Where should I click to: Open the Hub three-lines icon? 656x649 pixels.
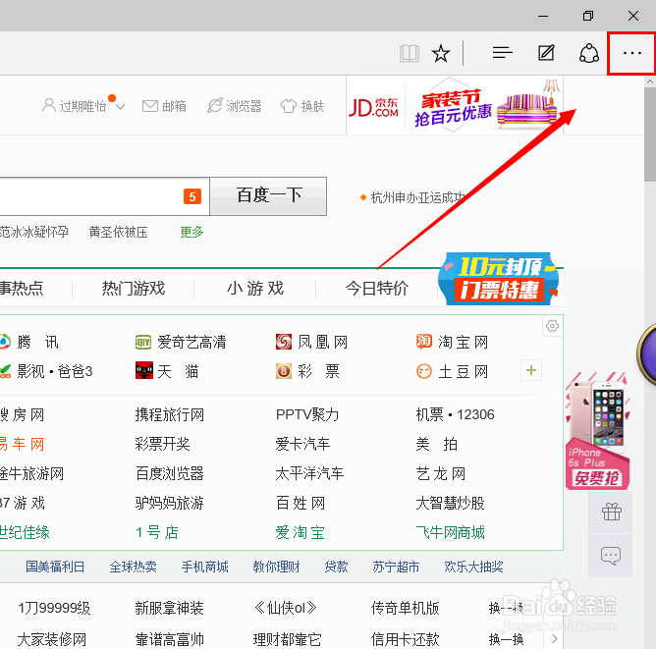coord(503,53)
